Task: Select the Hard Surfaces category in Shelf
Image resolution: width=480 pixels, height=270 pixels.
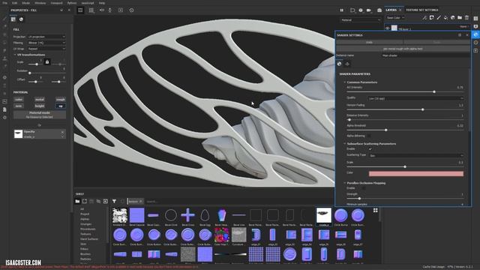Action: [89, 239]
